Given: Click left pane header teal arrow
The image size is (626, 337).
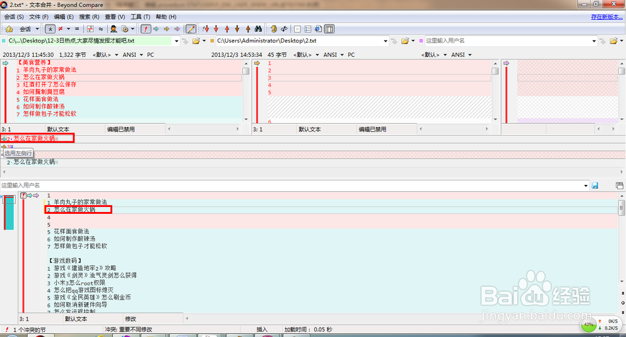Looking at the screenshot, I should click(x=5, y=63).
